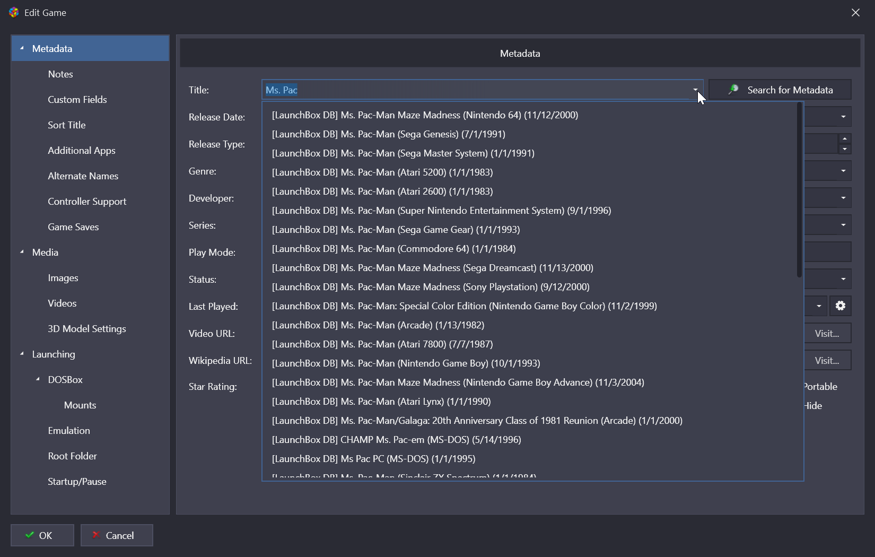The image size is (875, 557).
Task: Toggle the Title dropdown arrow
Action: pyautogui.click(x=695, y=90)
